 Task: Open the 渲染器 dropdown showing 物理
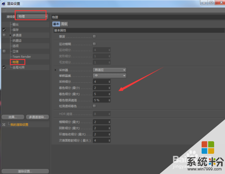click(x=32, y=17)
